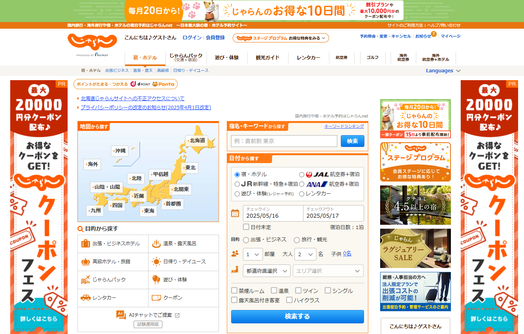Click the blue 検索 keyword search button
Image resolution: width=524 pixels, height=334 pixels.
(x=353, y=141)
